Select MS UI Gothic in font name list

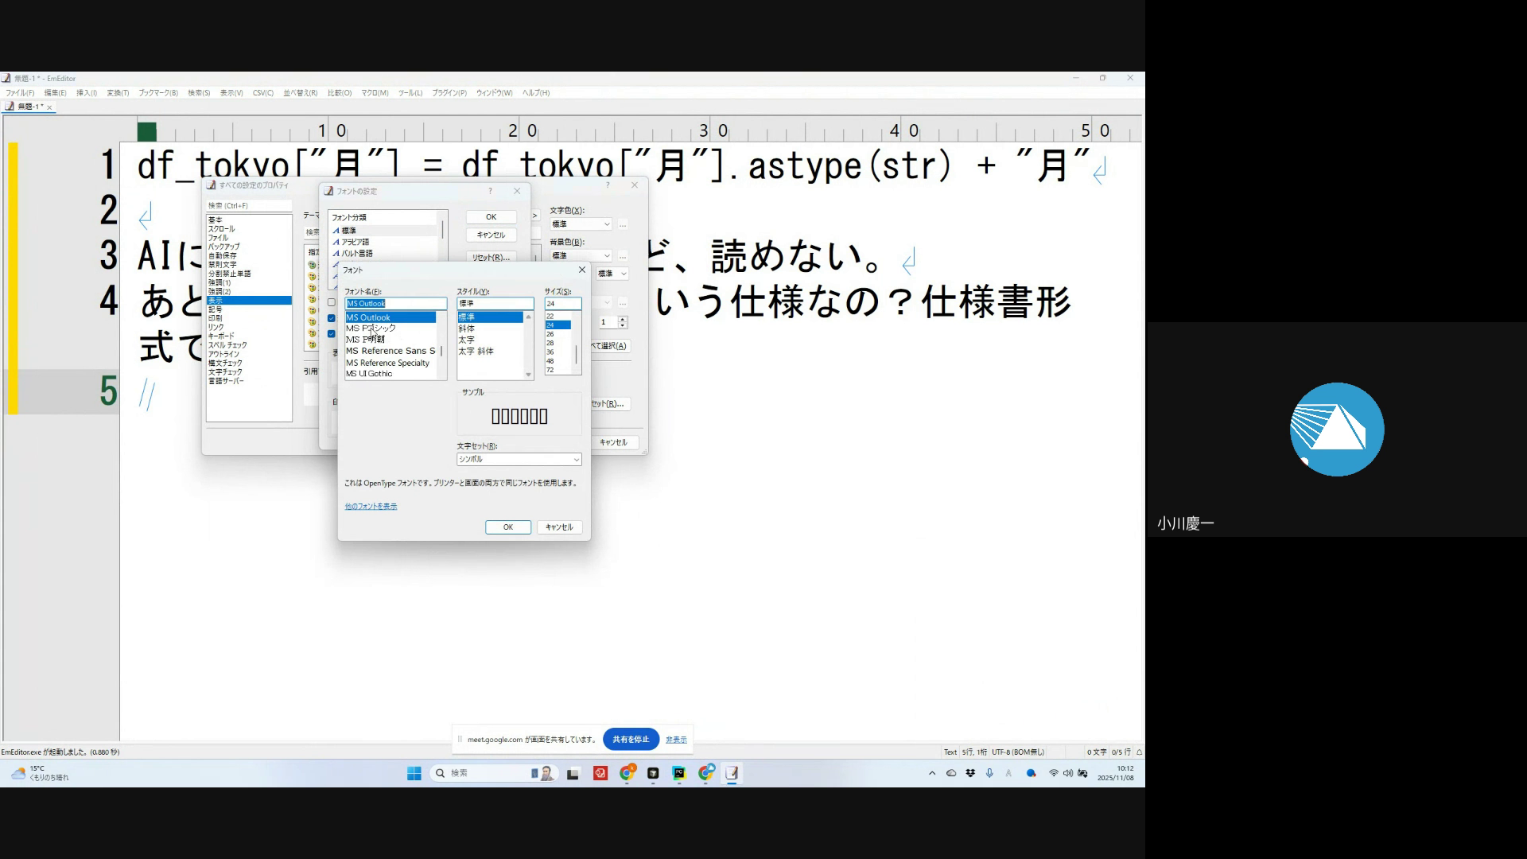(x=369, y=374)
